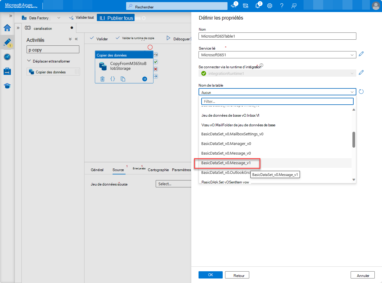Delete the copy activity using trash icon

[x=102, y=79]
